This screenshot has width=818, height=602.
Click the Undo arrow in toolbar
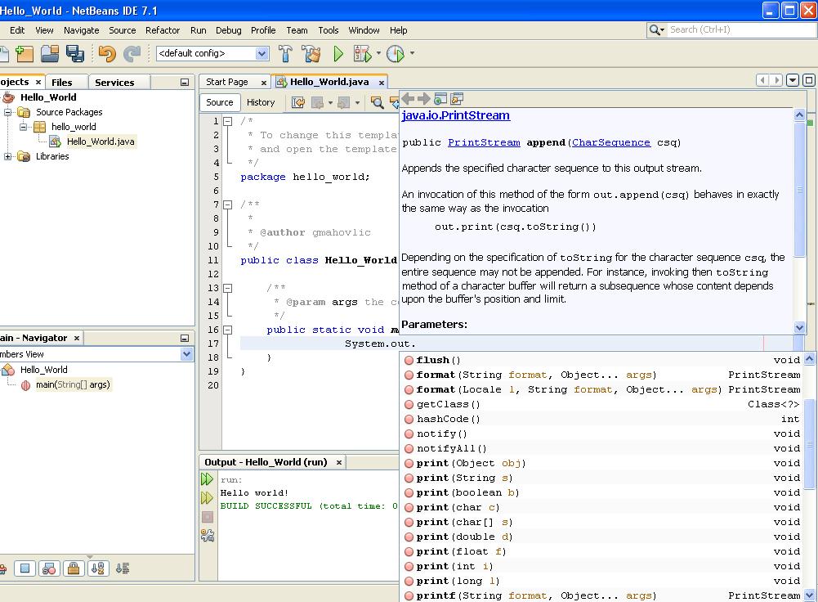107,54
